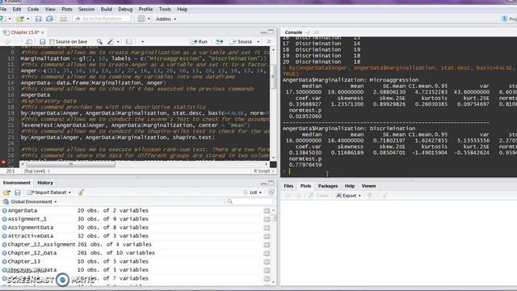Switch to the Files tab
This screenshot has height=291, width=517.
click(x=288, y=186)
